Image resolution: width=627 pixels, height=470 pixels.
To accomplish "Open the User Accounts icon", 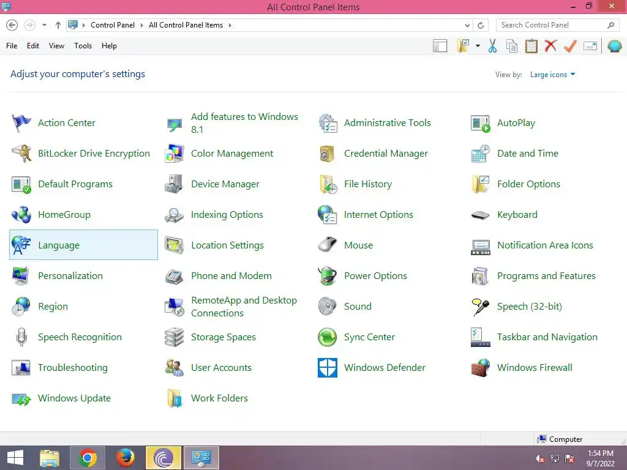I will pos(175,368).
